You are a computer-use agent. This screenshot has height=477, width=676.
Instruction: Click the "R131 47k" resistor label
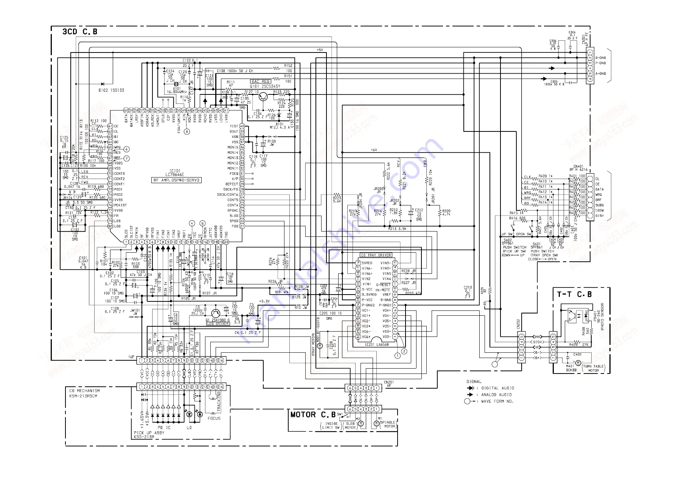click(281, 292)
